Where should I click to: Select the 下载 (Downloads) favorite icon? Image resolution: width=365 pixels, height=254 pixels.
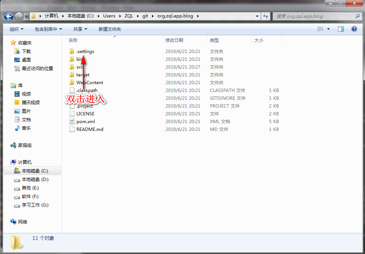[18, 51]
